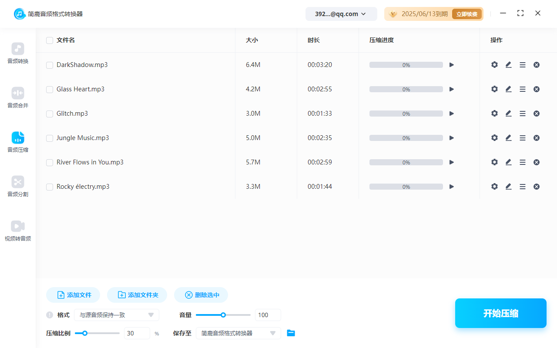Click the compression ratio slider handle

tap(85, 333)
